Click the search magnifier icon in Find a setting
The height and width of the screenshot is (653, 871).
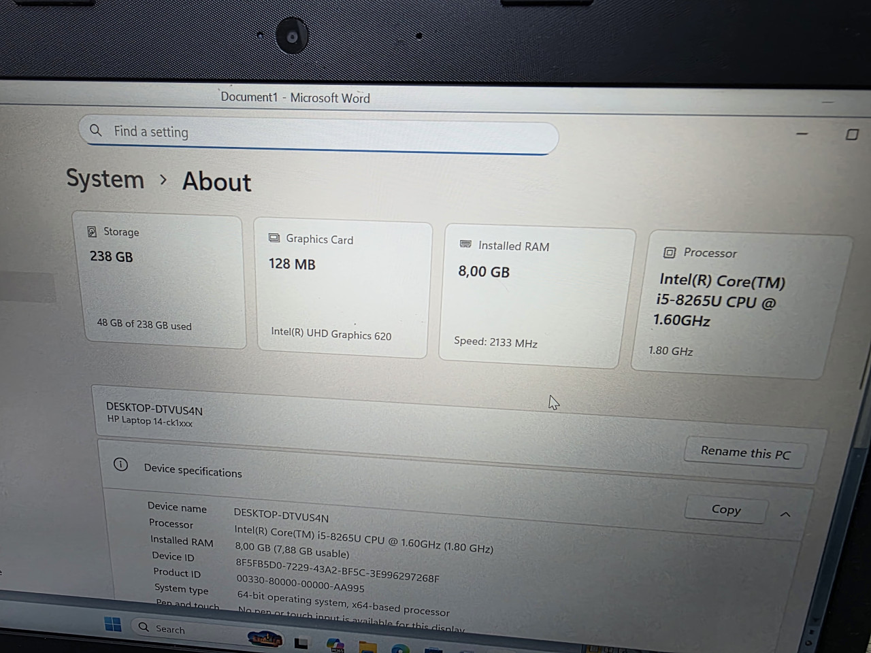tap(96, 130)
